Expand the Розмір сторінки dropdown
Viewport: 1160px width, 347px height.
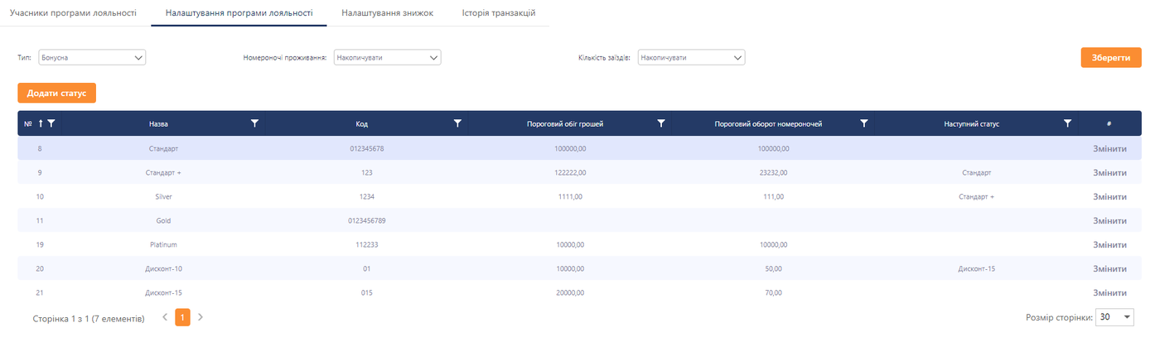point(1116,317)
